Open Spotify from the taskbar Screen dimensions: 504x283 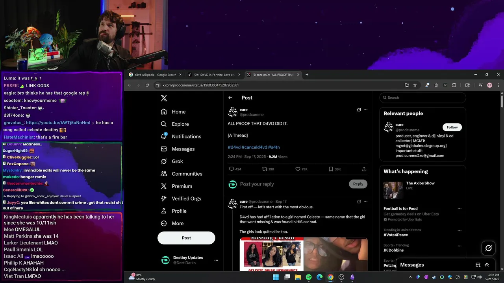coord(309,277)
